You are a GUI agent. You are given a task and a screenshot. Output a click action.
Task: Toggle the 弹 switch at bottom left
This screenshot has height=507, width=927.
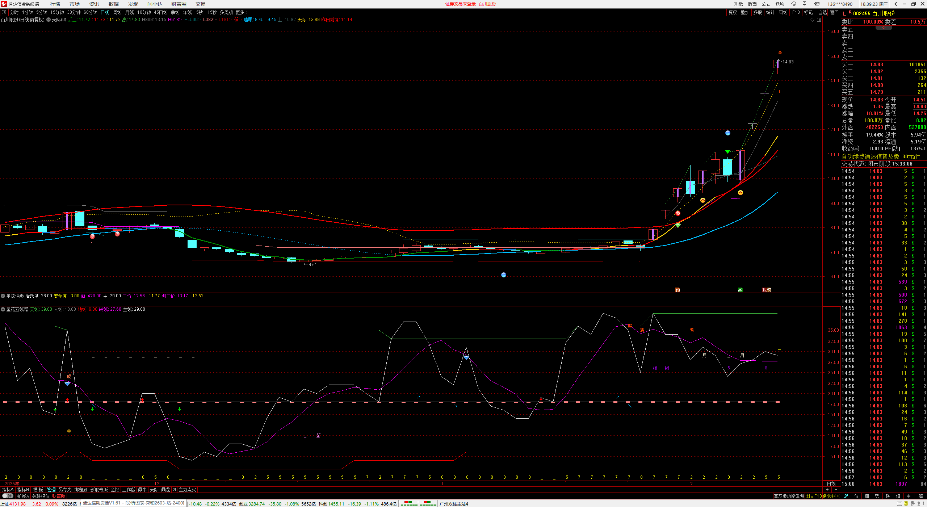(x=7, y=496)
